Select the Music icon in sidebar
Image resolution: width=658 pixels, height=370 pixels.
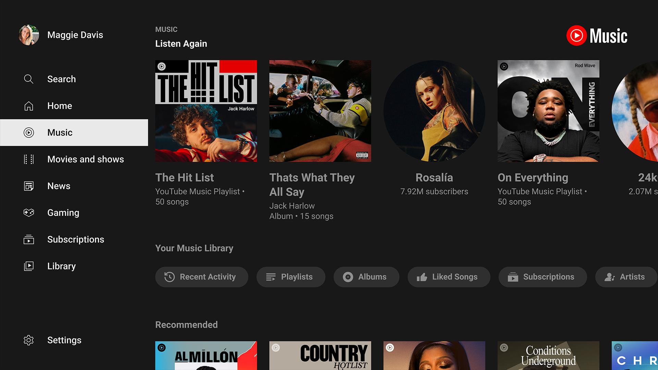click(29, 132)
